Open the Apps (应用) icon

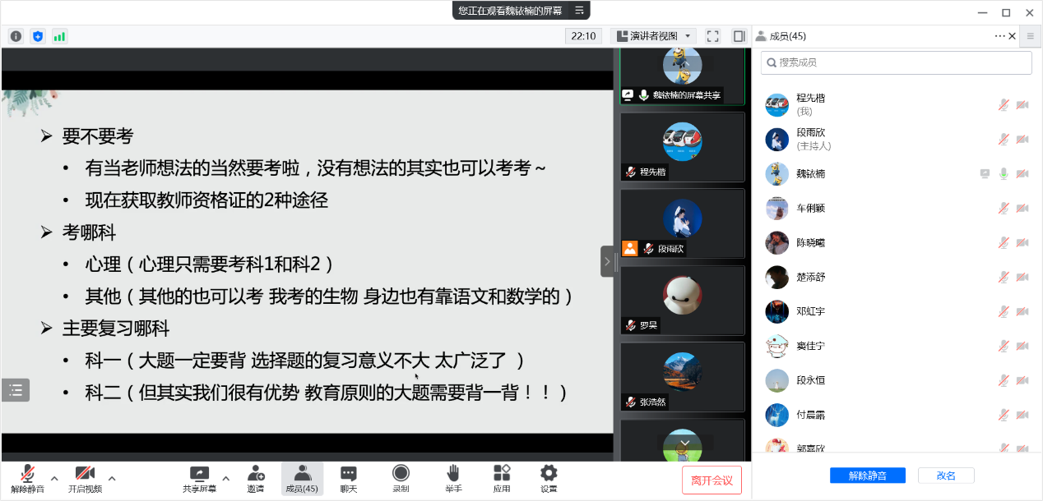[502, 479]
